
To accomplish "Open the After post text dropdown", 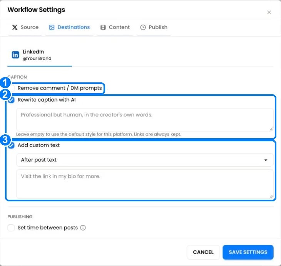I will (145, 160).
